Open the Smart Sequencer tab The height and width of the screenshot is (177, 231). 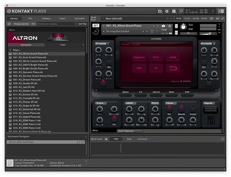[x=130, y=131]
